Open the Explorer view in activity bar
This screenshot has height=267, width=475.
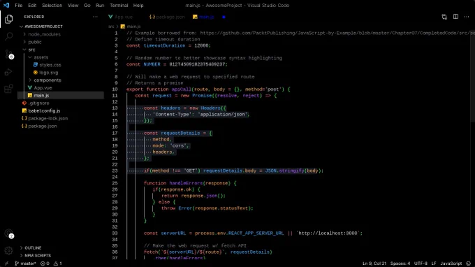click(9, 19)
